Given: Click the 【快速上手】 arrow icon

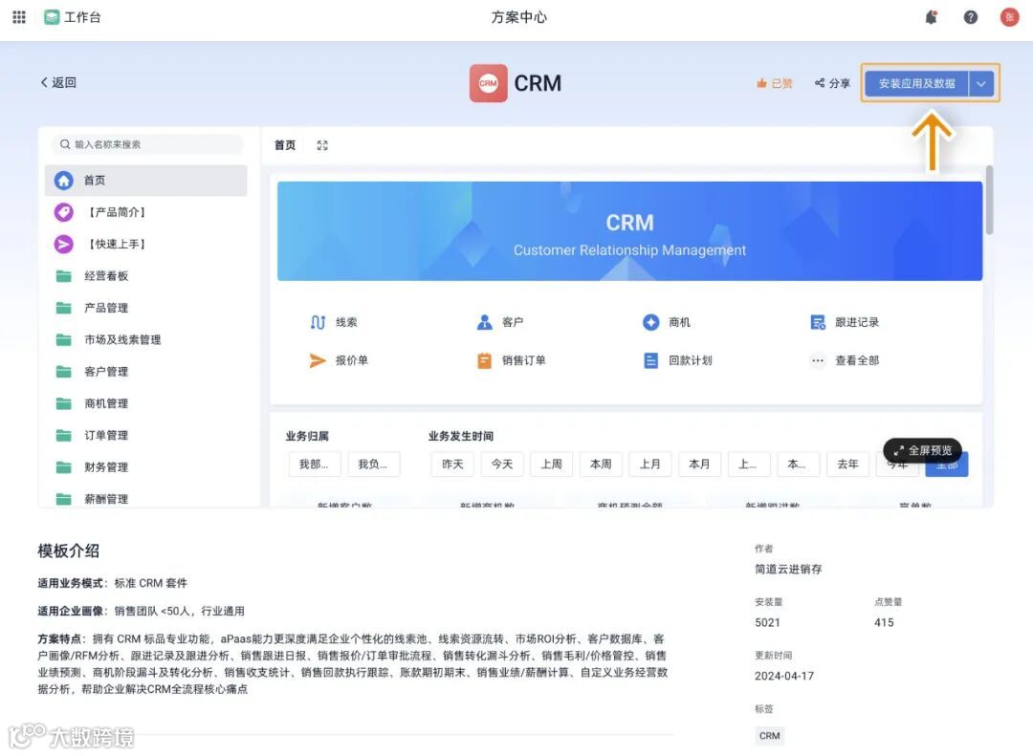Looking at the screenshot, I should coord(63,245).
